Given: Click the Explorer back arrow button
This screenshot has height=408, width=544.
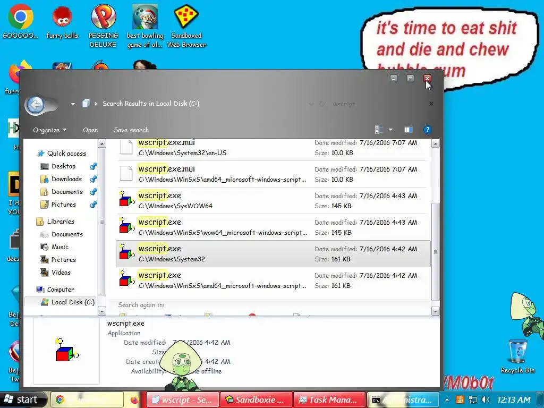Looking at the screenshot, I should [x=36, y=105].
